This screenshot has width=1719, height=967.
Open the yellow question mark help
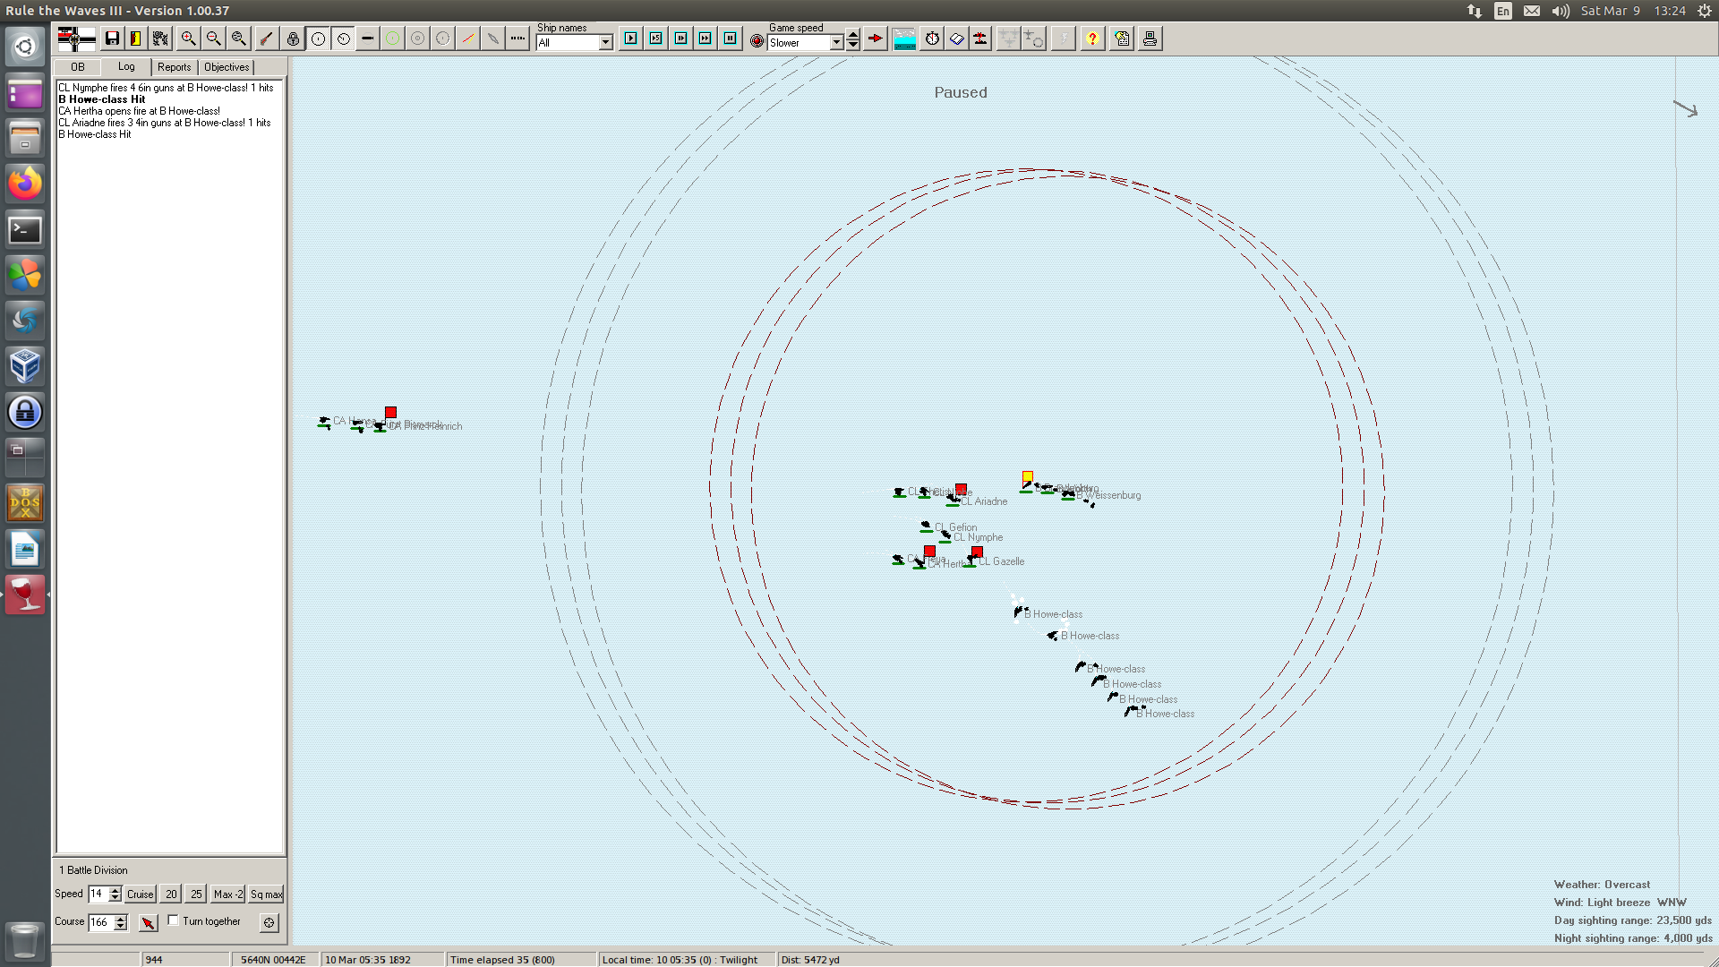(1091, 39)
